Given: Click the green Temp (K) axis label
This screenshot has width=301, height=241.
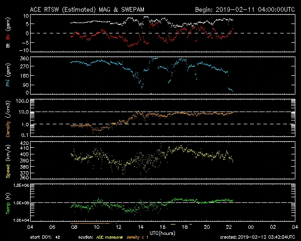Looking at the screenshot, I should pyautogui.click(x=8, y=203).
